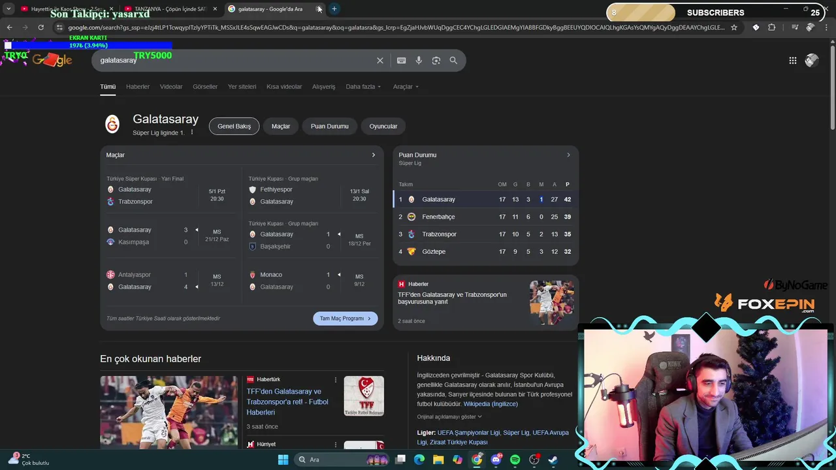
Task: Select Trabzonspor row in standings
Action: [485, 234]
